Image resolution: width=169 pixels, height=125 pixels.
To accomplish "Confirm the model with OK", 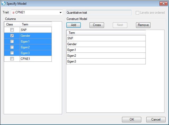I will 132,119.
